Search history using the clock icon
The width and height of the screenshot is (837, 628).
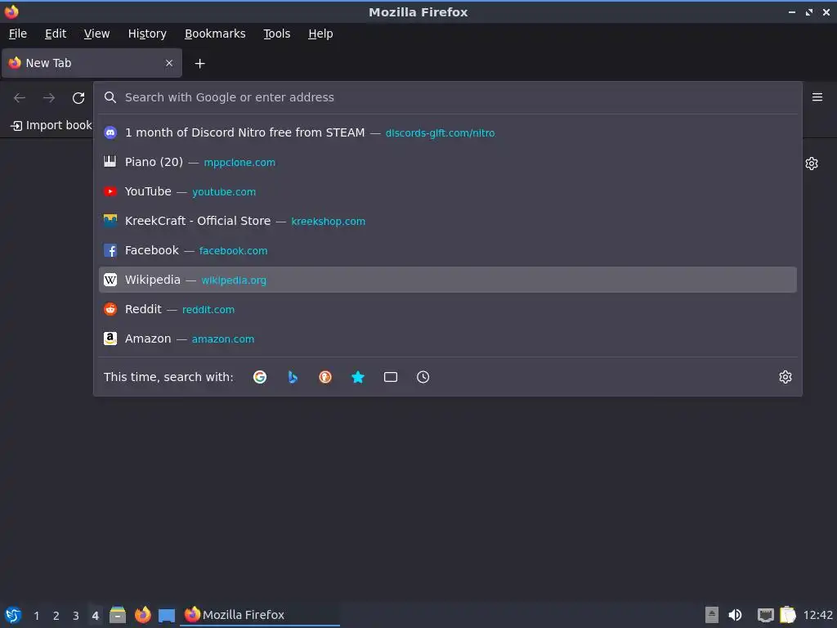click(423, 377)
